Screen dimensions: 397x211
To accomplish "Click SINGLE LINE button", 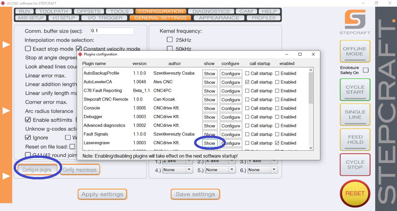I will point(355,115).
